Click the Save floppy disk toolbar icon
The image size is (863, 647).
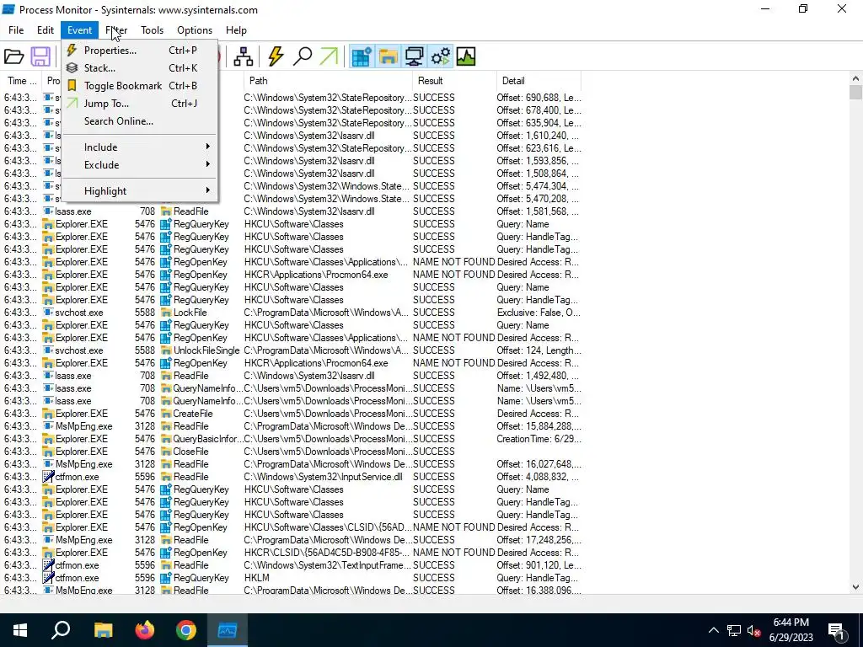tap(40, 56)
